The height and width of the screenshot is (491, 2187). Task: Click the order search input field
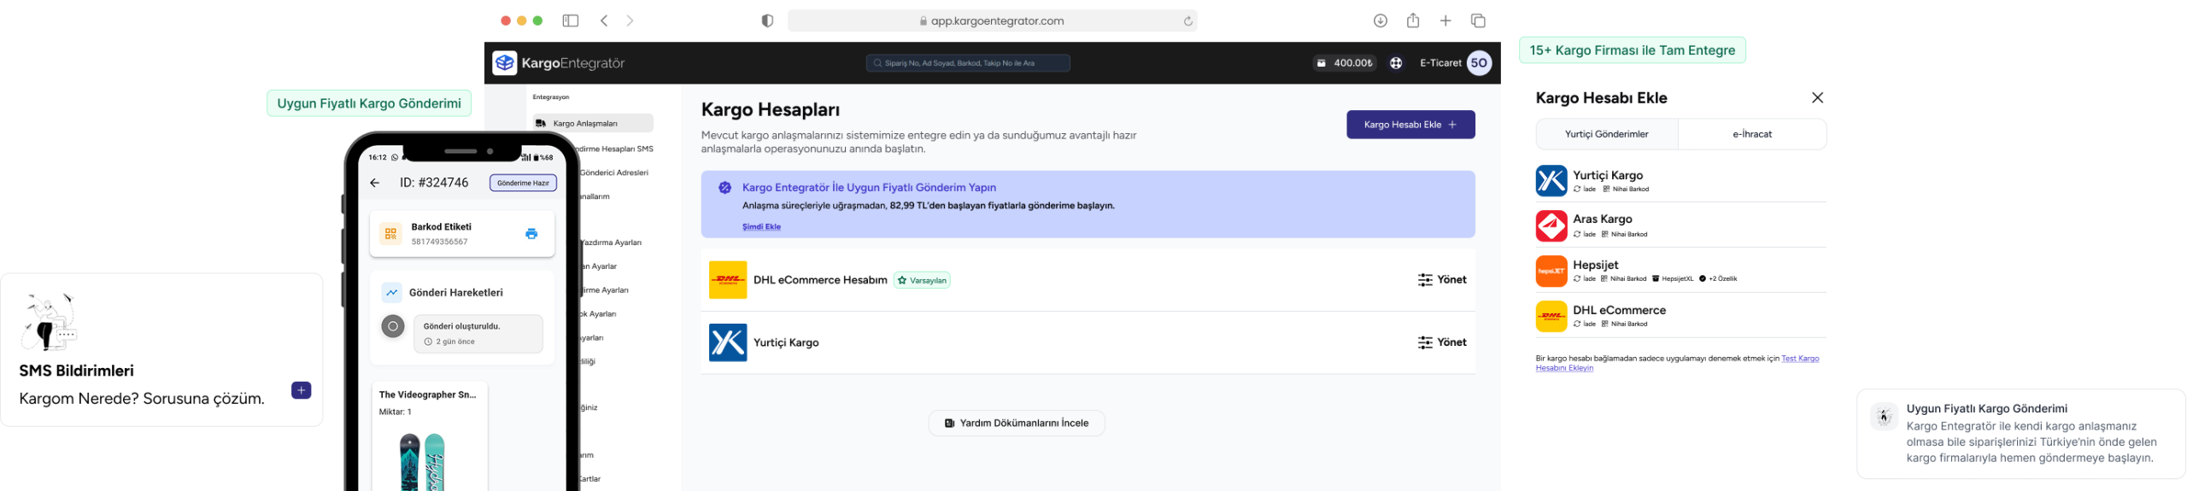[968, 63]
